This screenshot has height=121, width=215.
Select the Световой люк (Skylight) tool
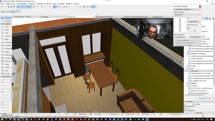(x=6, y=58)
